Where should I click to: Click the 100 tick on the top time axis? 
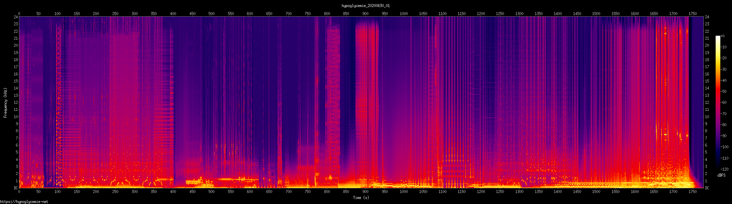[x=57, y=14]
